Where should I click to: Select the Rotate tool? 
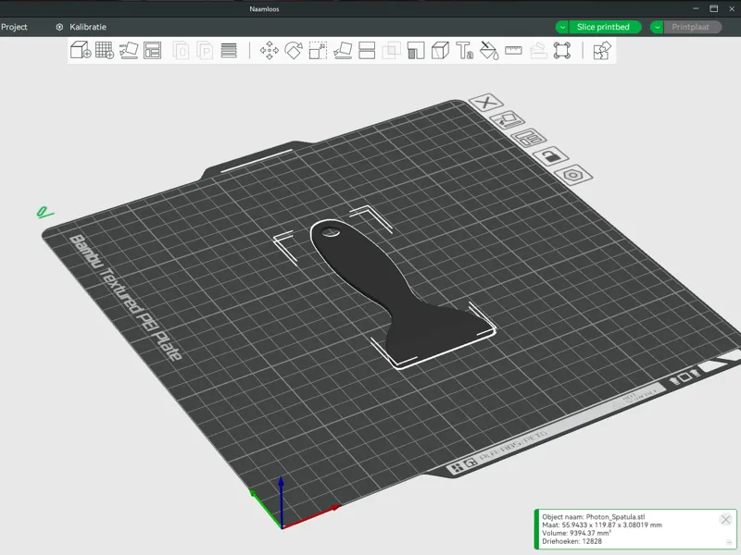point(294,51)
